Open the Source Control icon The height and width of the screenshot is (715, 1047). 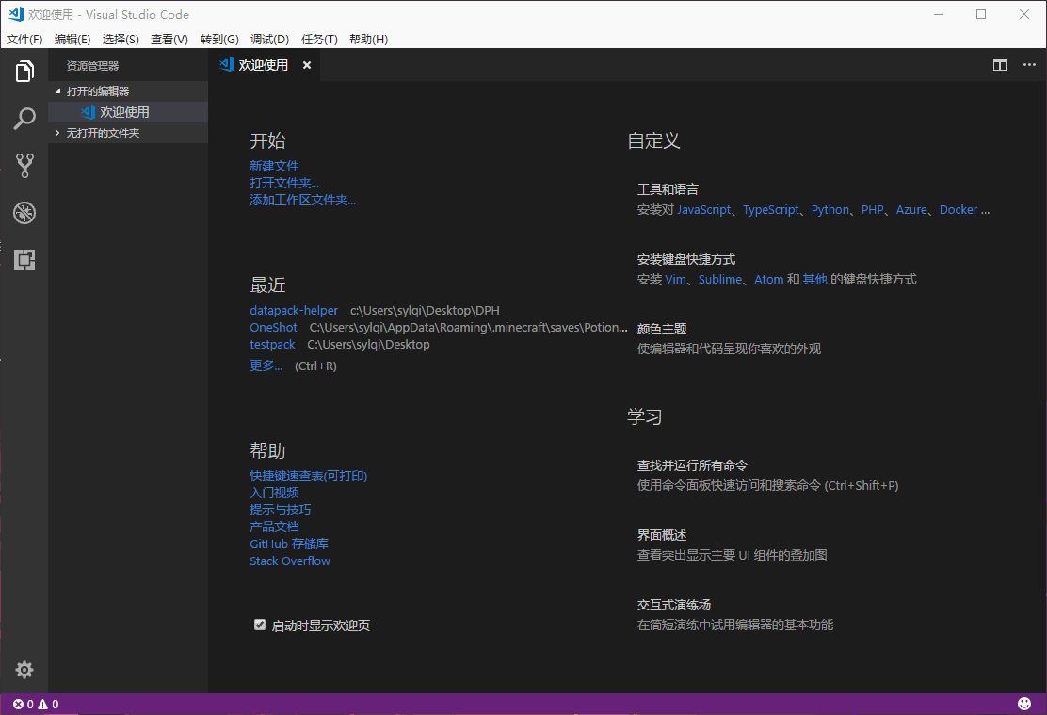[x=24, y=165]
